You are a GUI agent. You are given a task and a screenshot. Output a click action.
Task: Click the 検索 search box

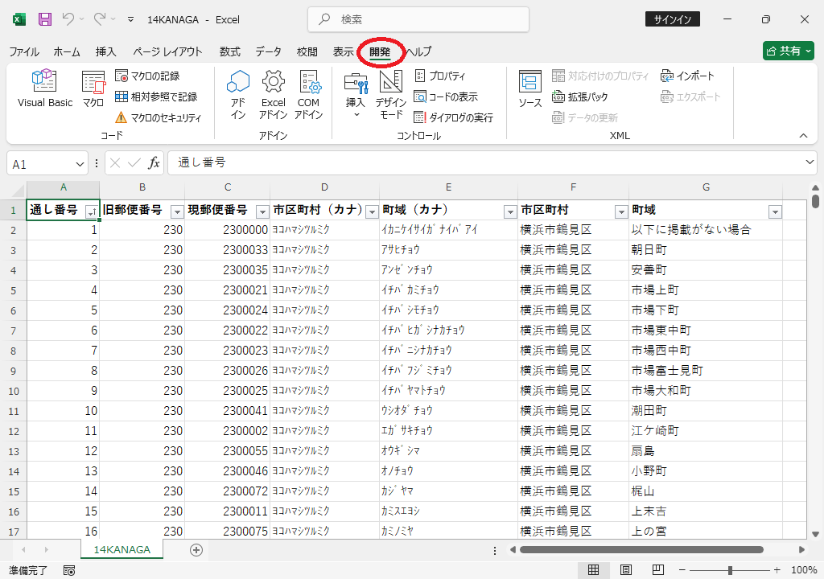418,19
